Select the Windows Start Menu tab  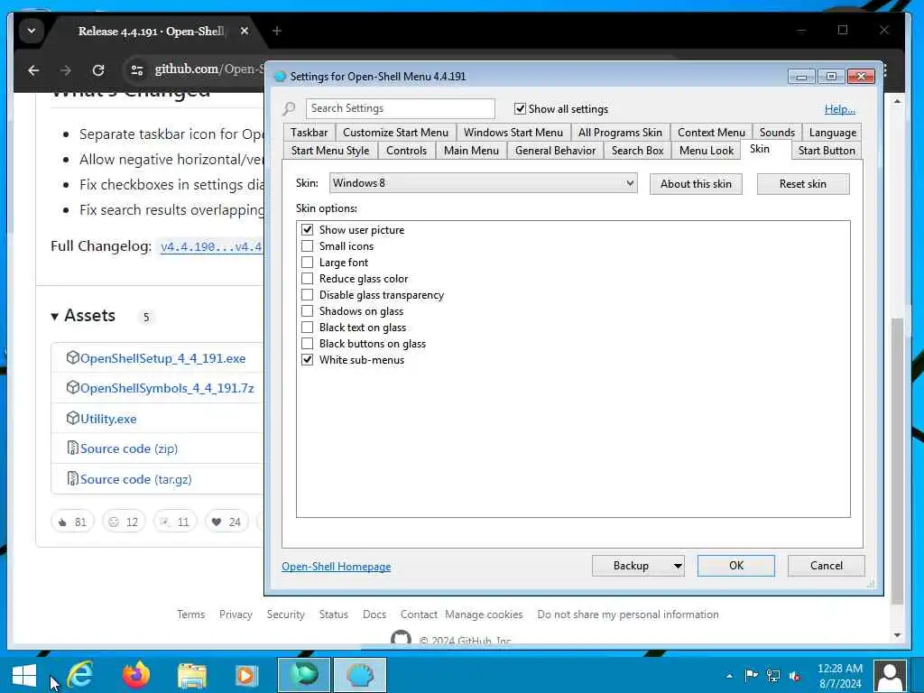point(513,132)
